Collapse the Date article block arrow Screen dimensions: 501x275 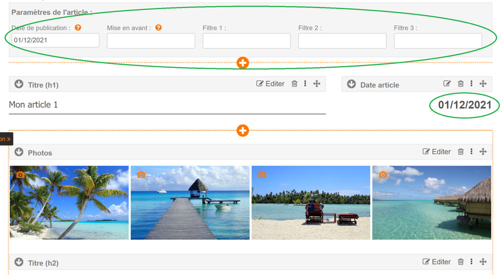coord(351,84)
